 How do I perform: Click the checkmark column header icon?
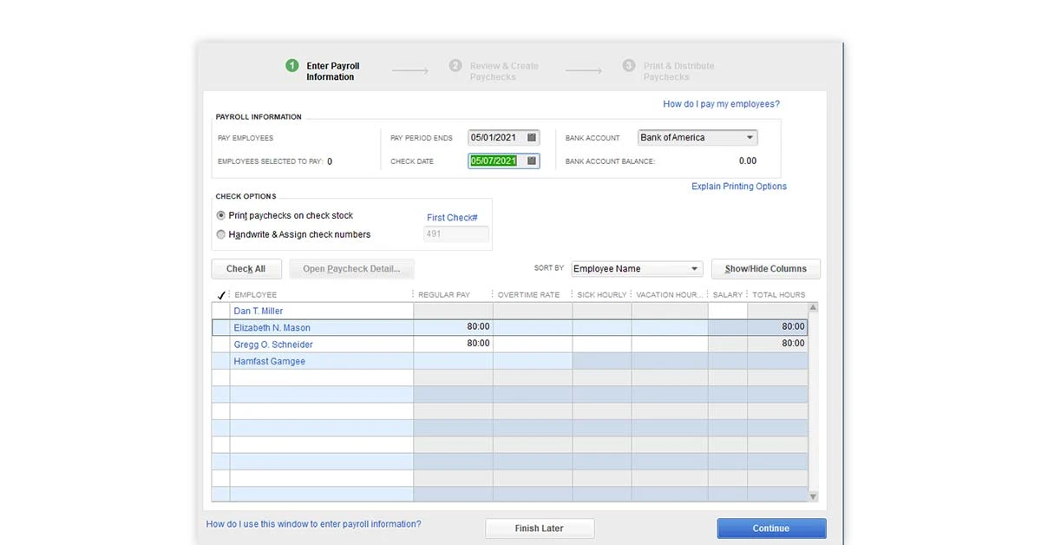(220, 295)
